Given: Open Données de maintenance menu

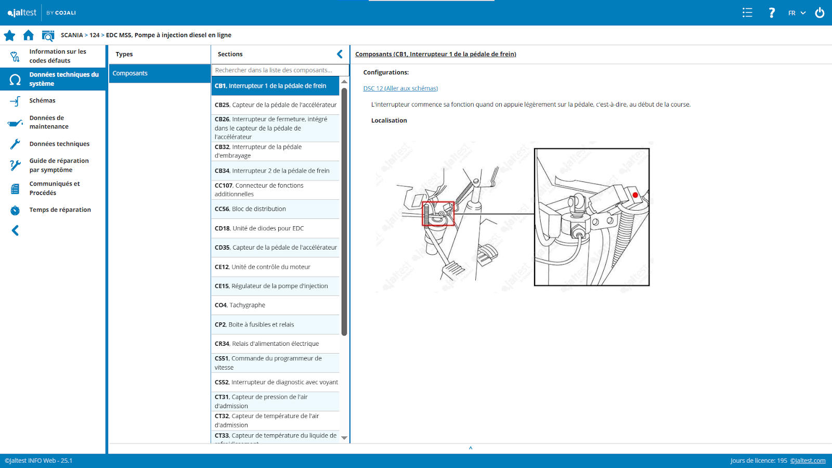Looking at the screenshot, I should pyautogui.click(x=49, y=122).
